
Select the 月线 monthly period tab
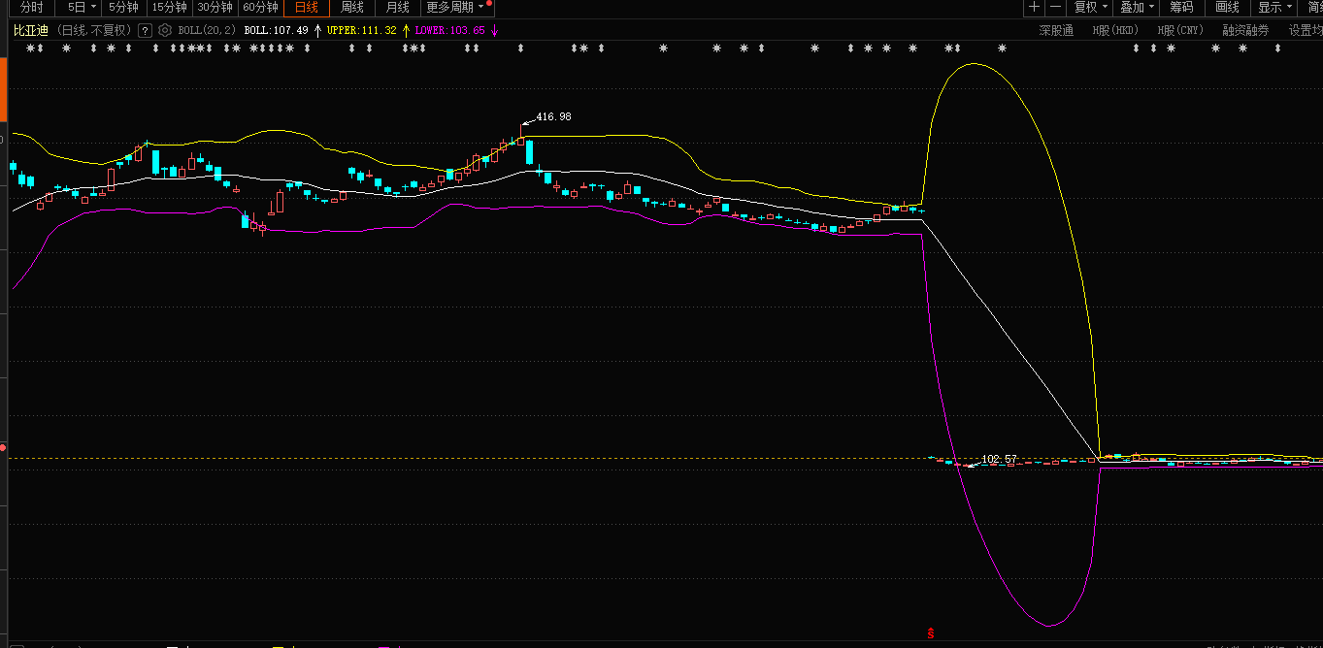point(398,8)
